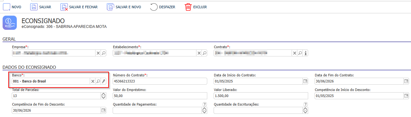Edit bank using the pencil icon
Image resolution: width=411 pixels, height=117 pixels.
pyautogui.click(x=103, y=81)
